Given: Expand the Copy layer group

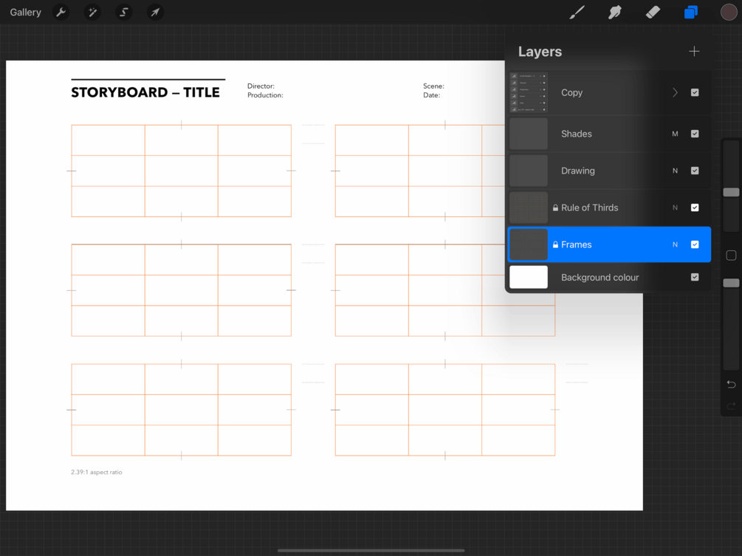Looking at the screenshot, I should 676,93.
